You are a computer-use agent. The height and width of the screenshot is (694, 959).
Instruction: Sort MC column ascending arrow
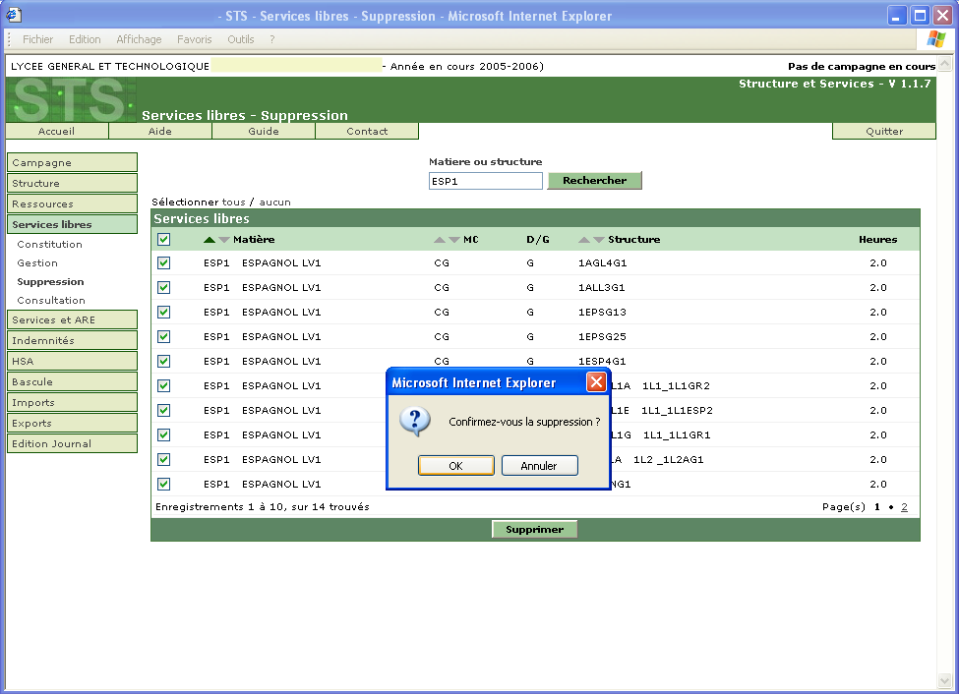pos(439,240)
